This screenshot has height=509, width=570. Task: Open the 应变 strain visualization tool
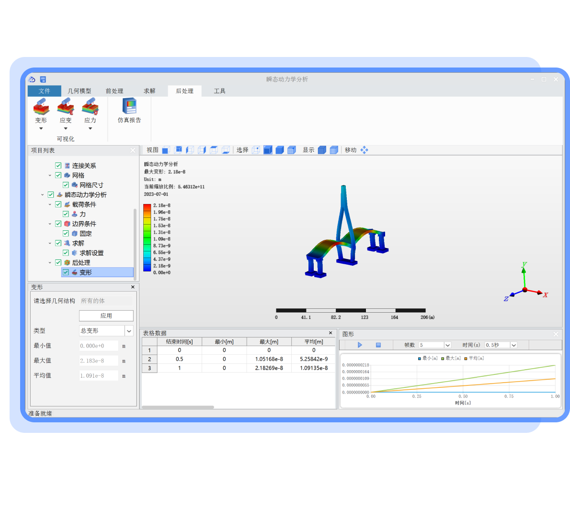(66, 111)
